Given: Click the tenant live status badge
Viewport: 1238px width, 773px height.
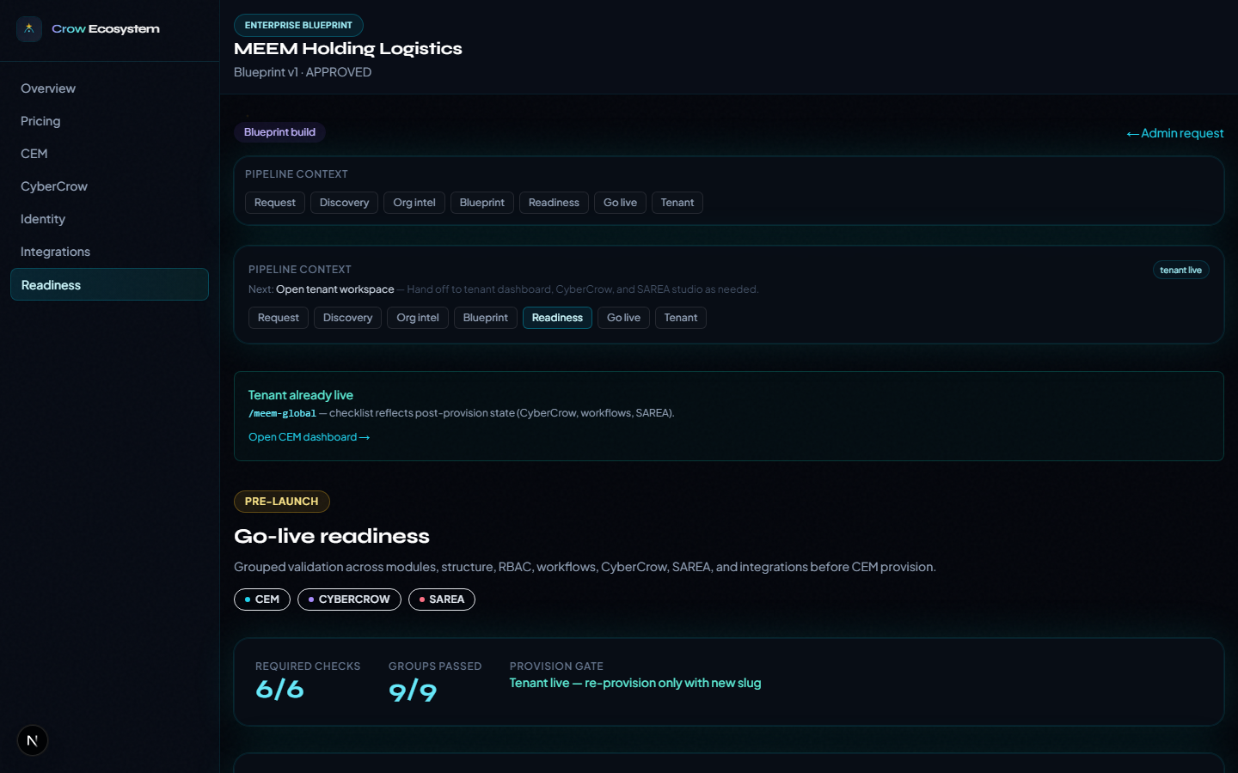Looking at the screenshot, I should coord(1180,270).
